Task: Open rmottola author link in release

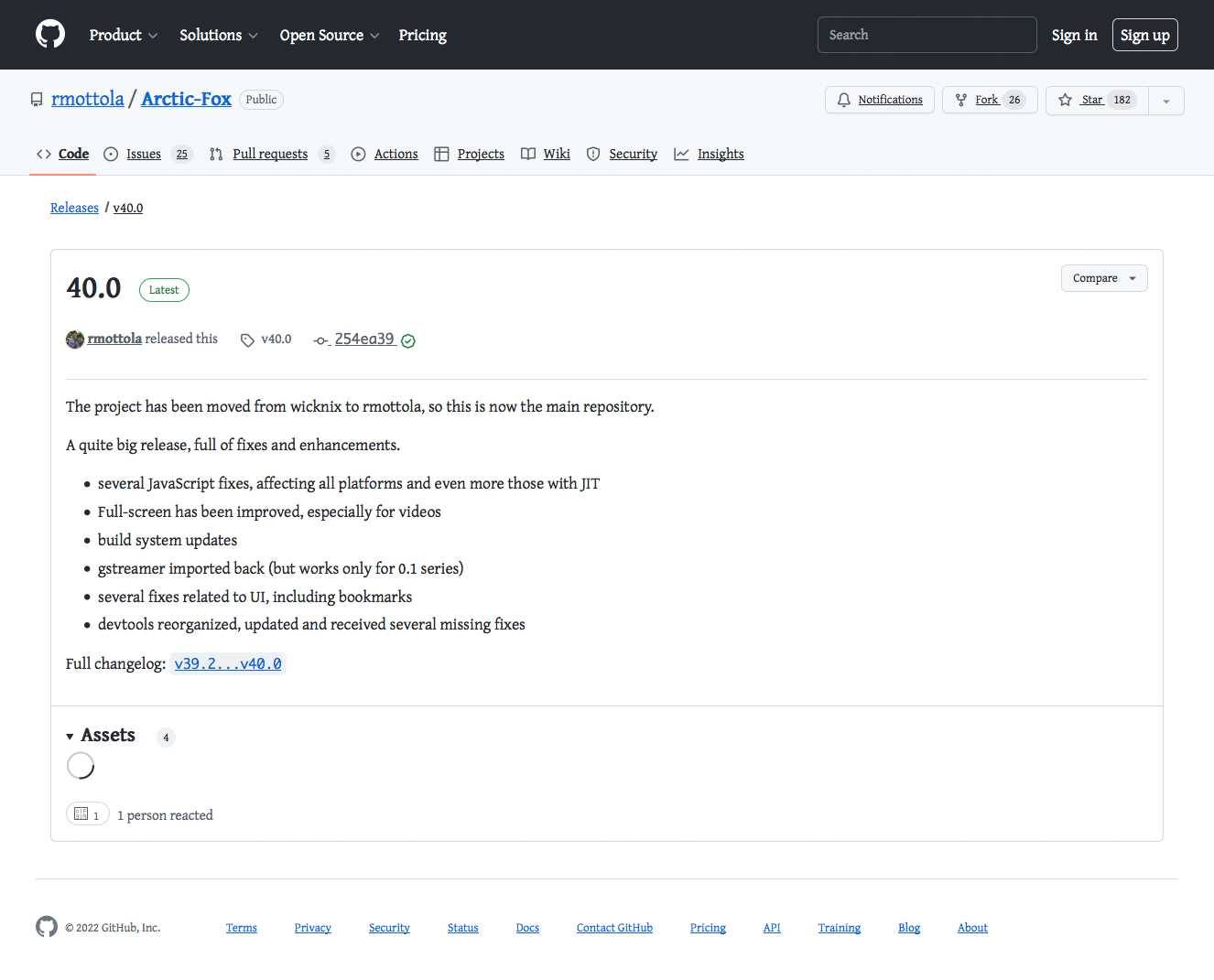Action: [114, 339]
